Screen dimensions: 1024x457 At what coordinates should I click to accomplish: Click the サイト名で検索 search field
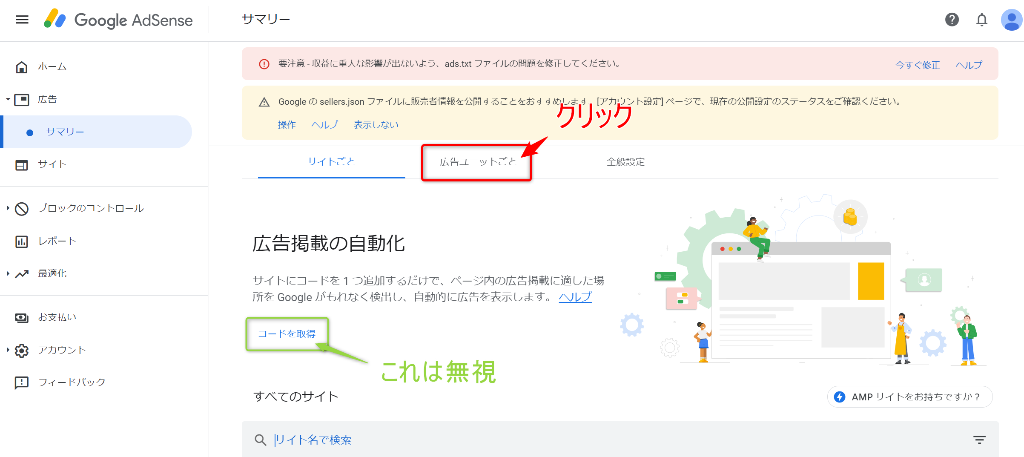pos(620,440)
